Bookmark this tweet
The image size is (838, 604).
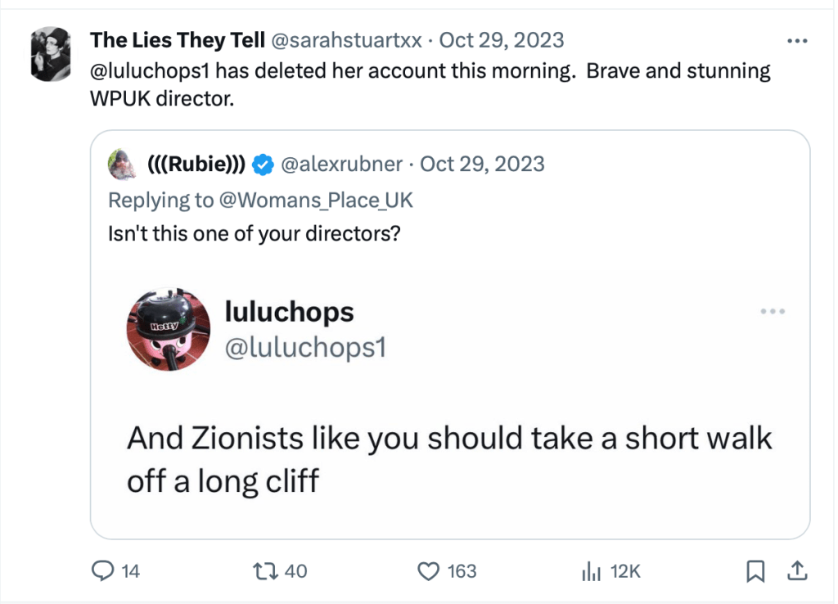coord(757,570)
